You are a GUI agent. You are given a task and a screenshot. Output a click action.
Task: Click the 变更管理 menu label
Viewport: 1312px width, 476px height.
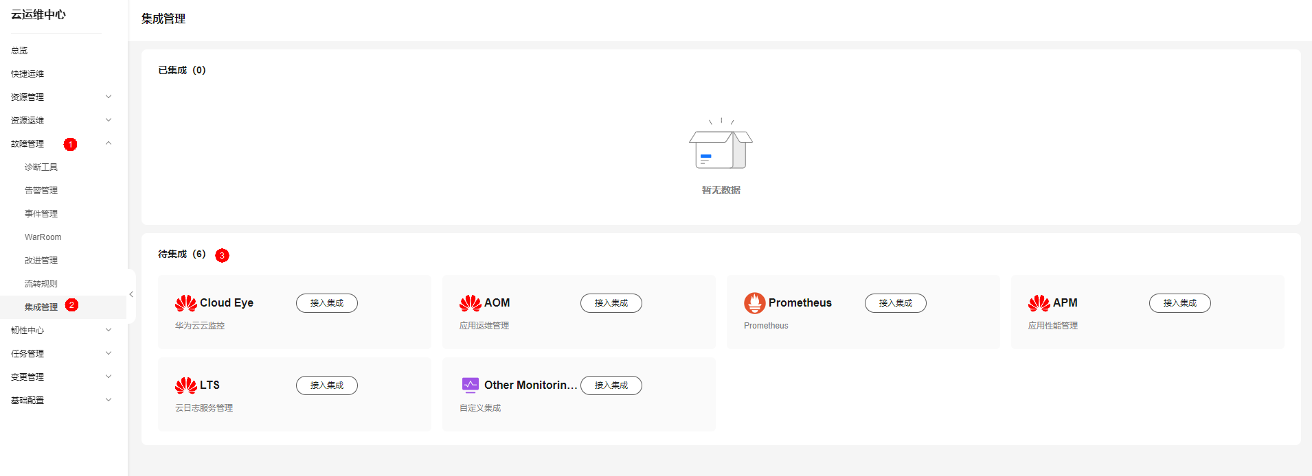(x=27, y=377)
